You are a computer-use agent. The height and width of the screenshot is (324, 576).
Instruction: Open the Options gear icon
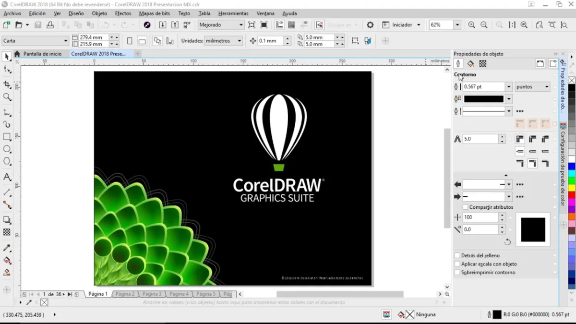(x=370, y=25)
